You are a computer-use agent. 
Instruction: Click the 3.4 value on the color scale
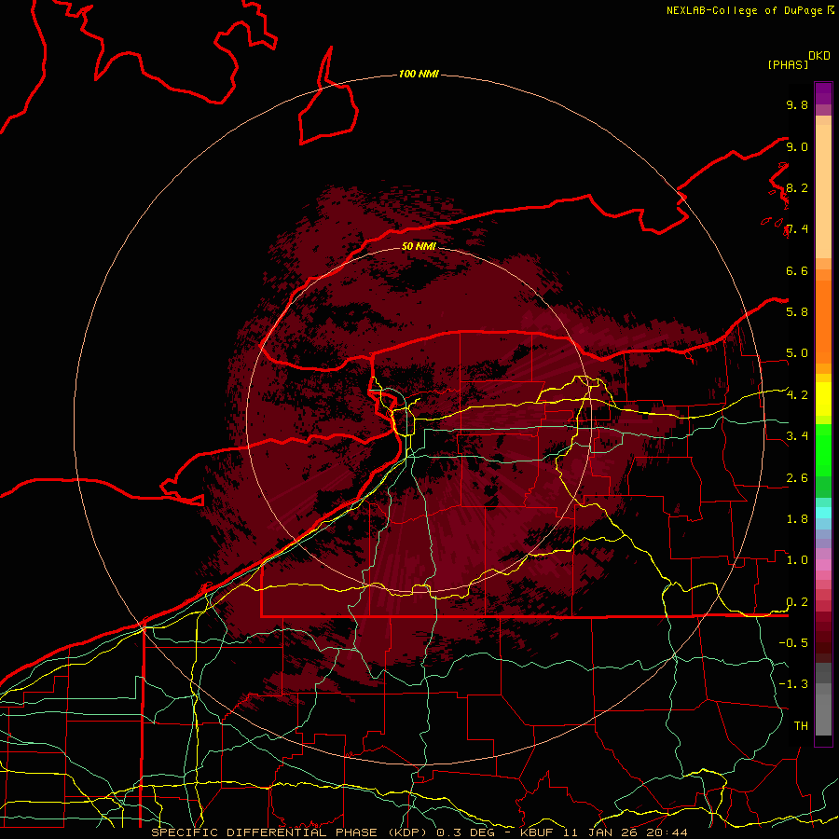tap(797, 435)
